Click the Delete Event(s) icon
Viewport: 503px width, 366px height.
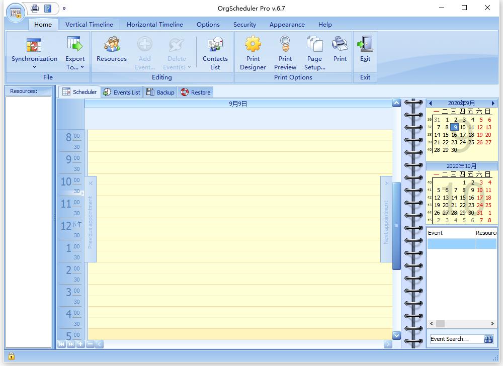click(177, 45)
